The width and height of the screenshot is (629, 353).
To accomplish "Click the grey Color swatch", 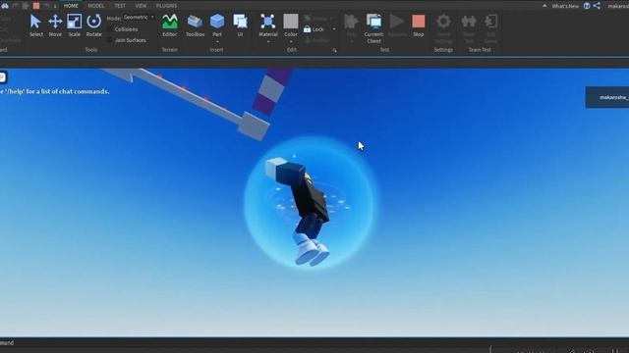I will click(291, 22).
